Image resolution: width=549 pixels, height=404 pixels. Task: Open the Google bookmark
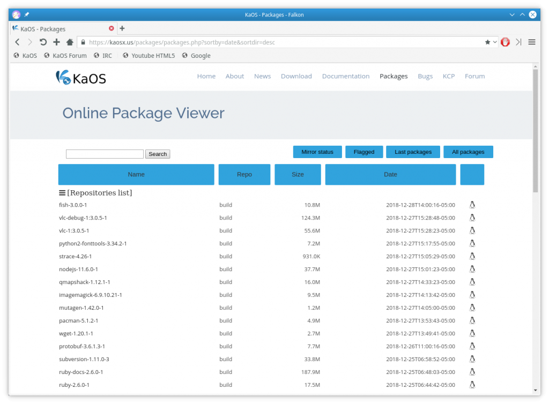click(x=196, y=56)
